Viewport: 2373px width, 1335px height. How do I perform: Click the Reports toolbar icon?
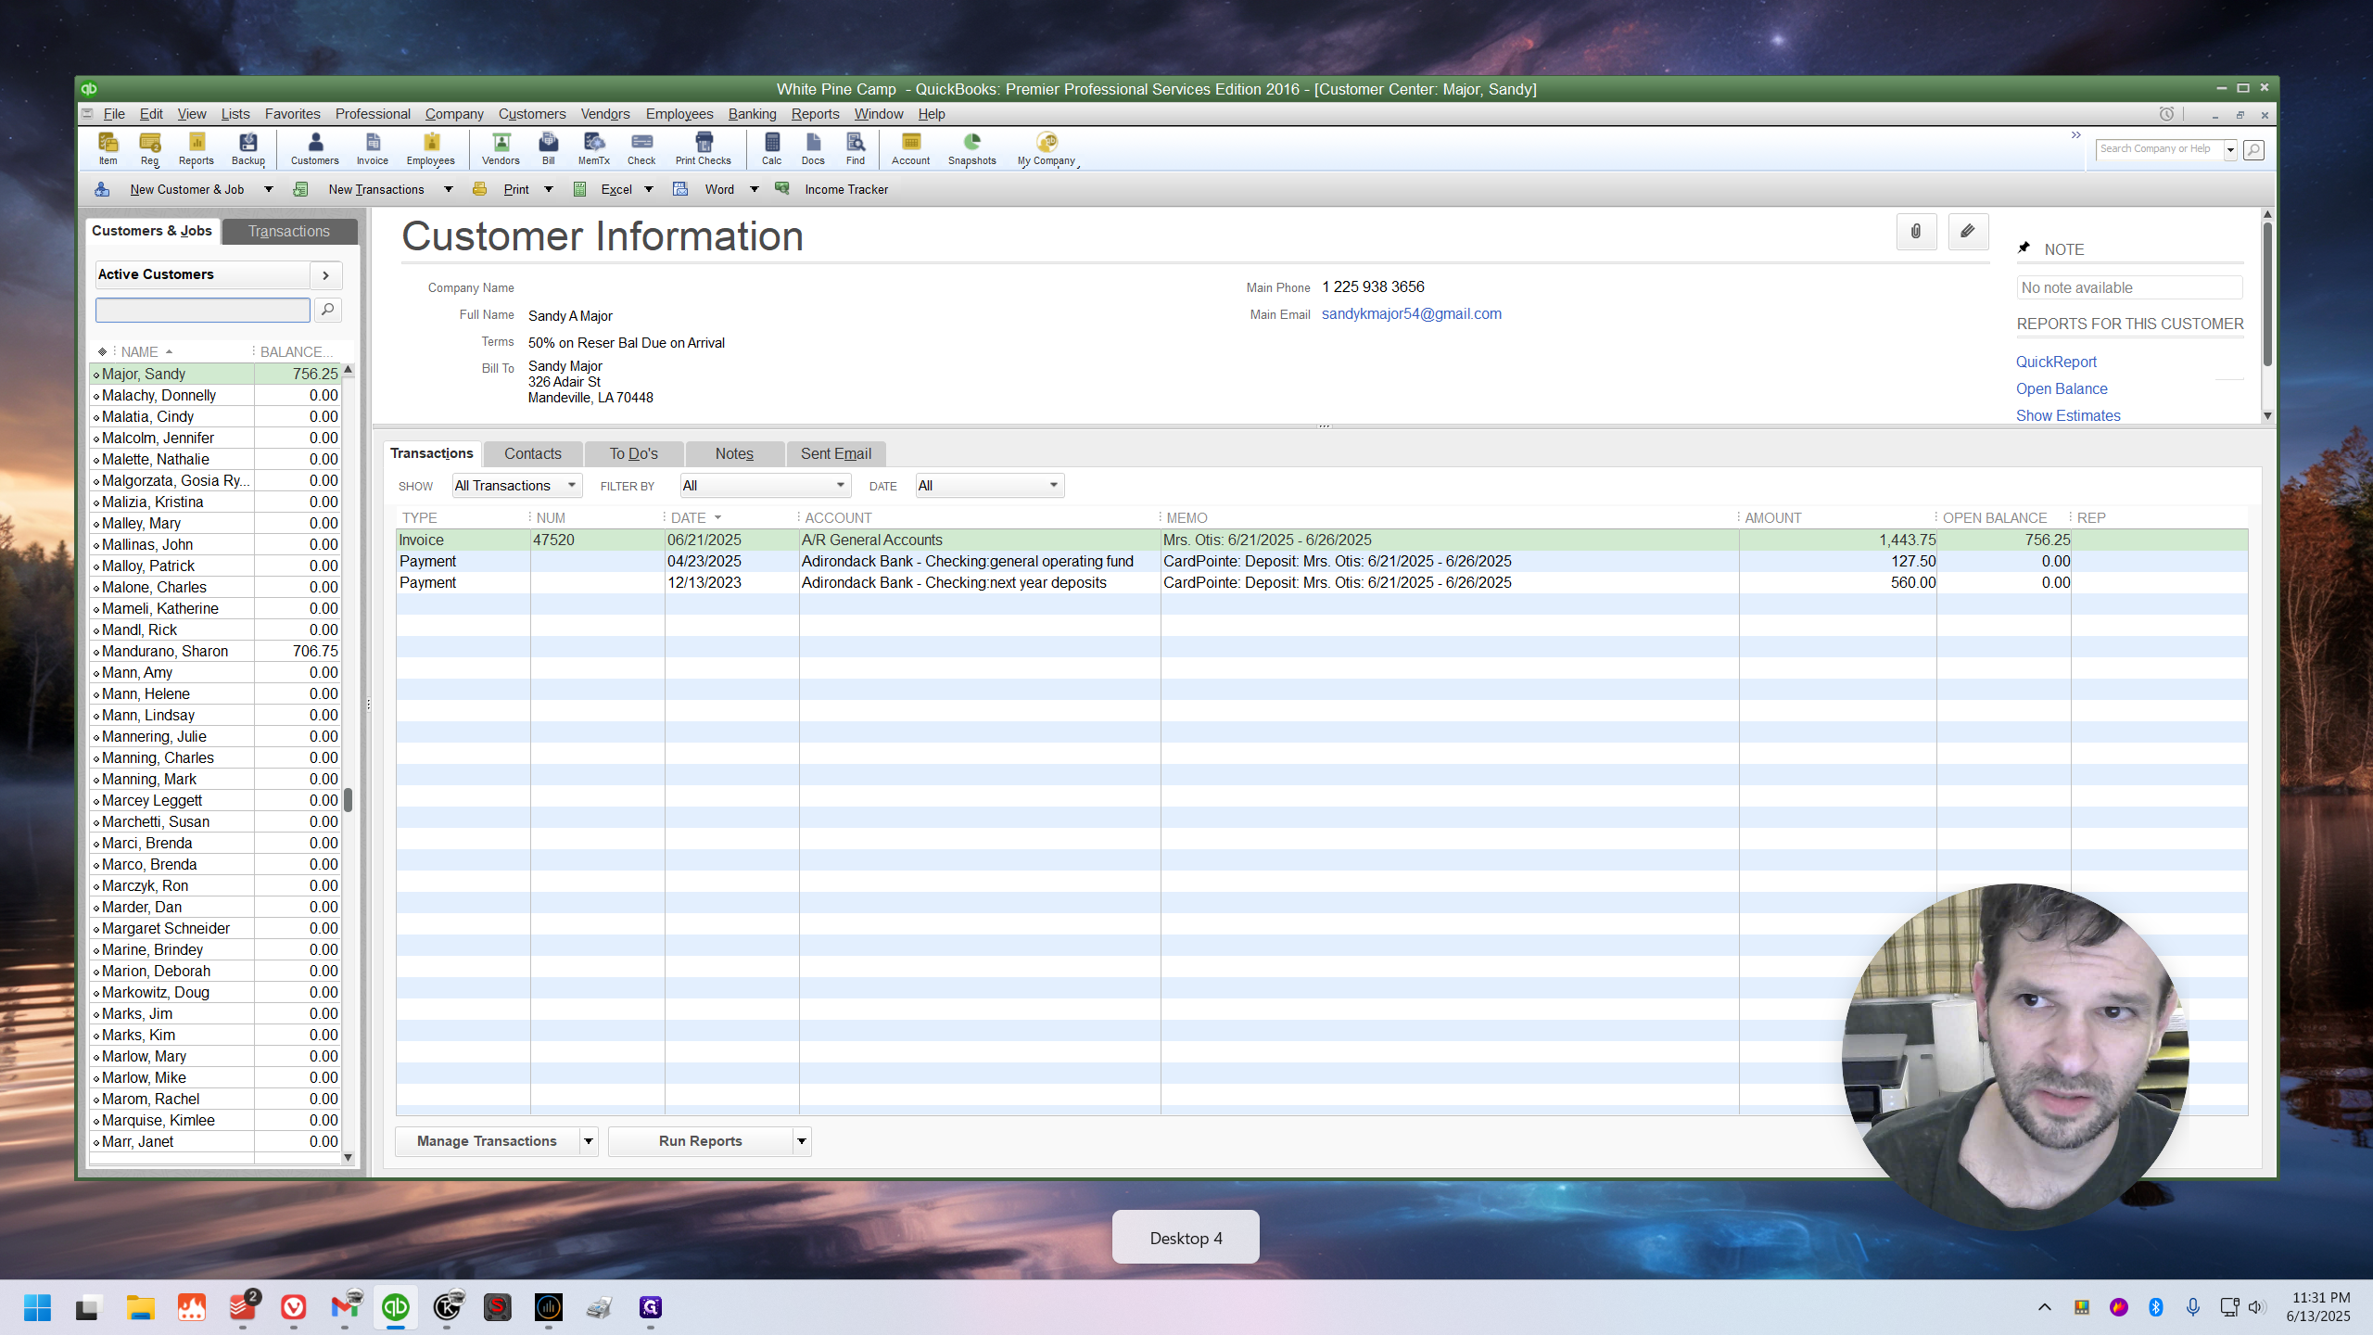coord(197,148)
